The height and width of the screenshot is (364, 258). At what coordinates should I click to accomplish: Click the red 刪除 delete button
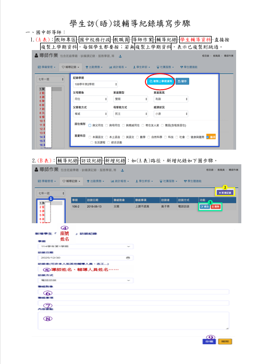click(216, 207)
